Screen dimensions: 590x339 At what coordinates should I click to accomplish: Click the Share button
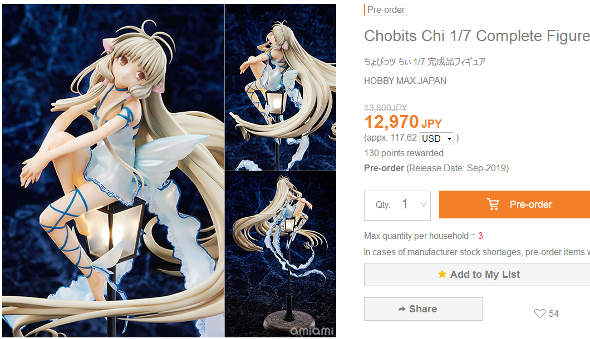424,309
